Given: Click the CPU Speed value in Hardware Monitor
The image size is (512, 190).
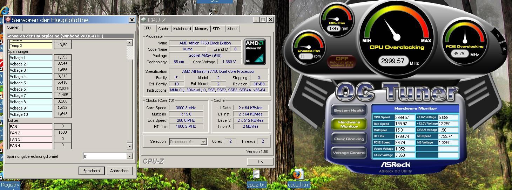Looking at the screenshot, I should (x=405, y=118).
